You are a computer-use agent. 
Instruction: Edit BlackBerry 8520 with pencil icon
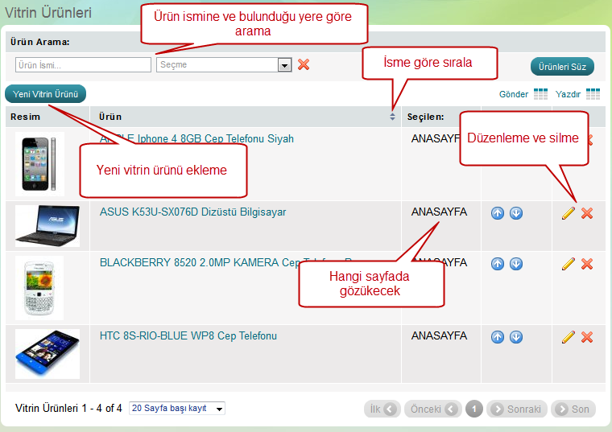coord(569,263)
